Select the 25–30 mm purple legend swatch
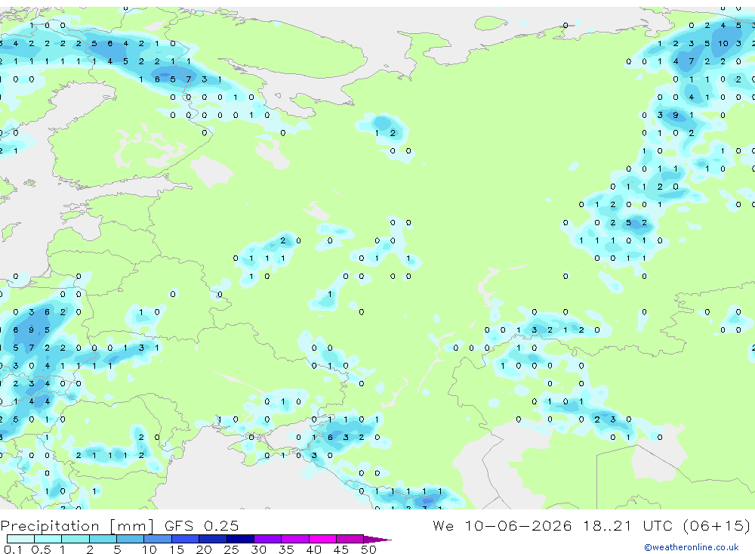 240,539
